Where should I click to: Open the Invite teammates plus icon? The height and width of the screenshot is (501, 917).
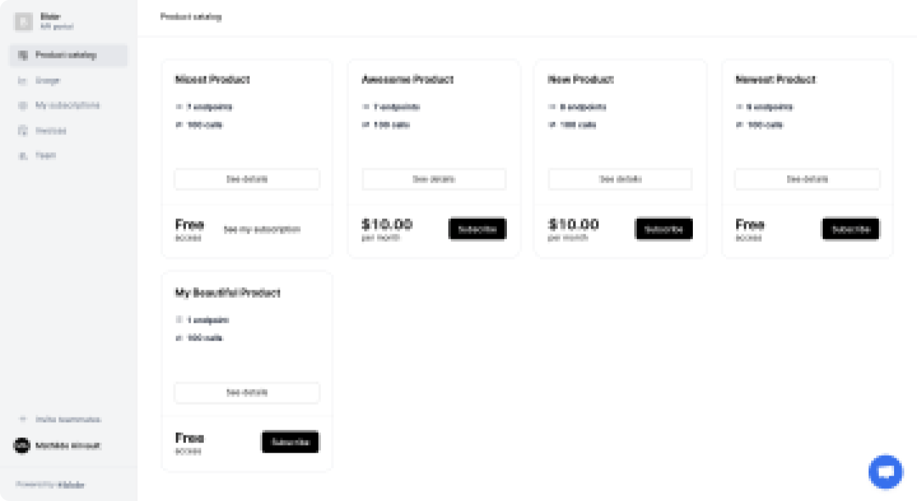(22, 419)
